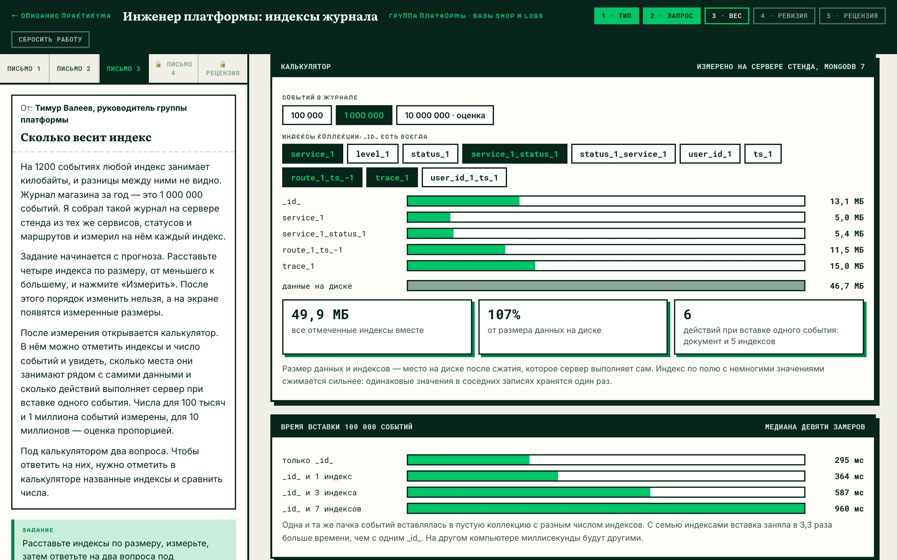Select 1 000 000 events option
The width and height of the screenshot is (897, 560).
tap(363, 115)
